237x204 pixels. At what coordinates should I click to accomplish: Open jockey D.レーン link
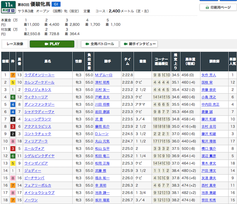pos(101,134)
